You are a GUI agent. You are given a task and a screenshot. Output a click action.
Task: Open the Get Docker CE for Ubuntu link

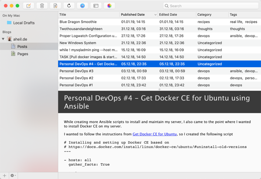coord(155,134)
